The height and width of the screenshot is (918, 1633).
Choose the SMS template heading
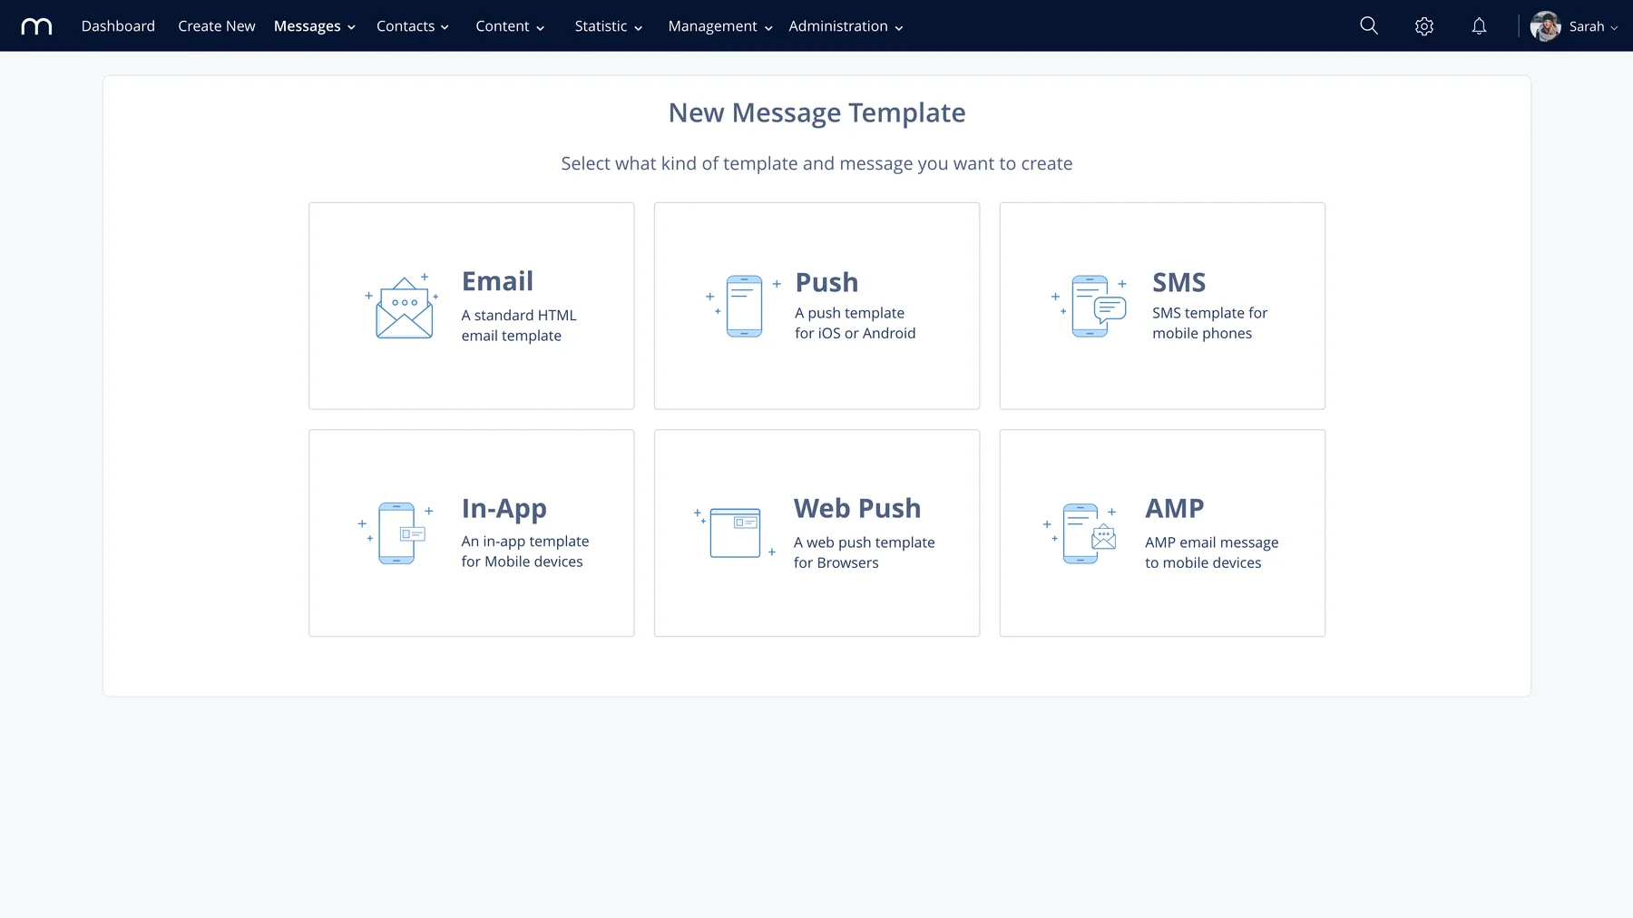coord(1178,282)
